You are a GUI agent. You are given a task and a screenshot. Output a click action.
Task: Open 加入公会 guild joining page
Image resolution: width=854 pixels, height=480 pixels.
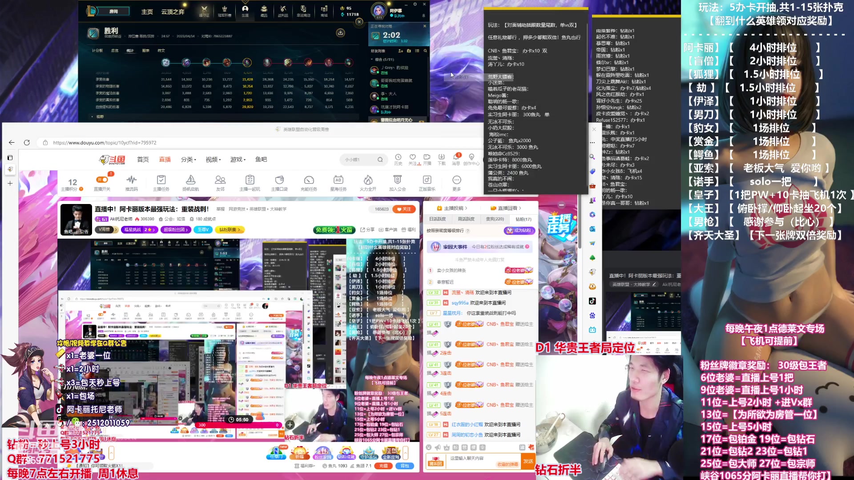pos(398,182)
